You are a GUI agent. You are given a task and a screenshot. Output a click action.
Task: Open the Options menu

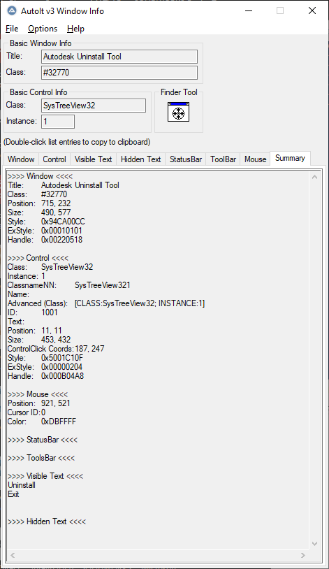click(43, 29)
